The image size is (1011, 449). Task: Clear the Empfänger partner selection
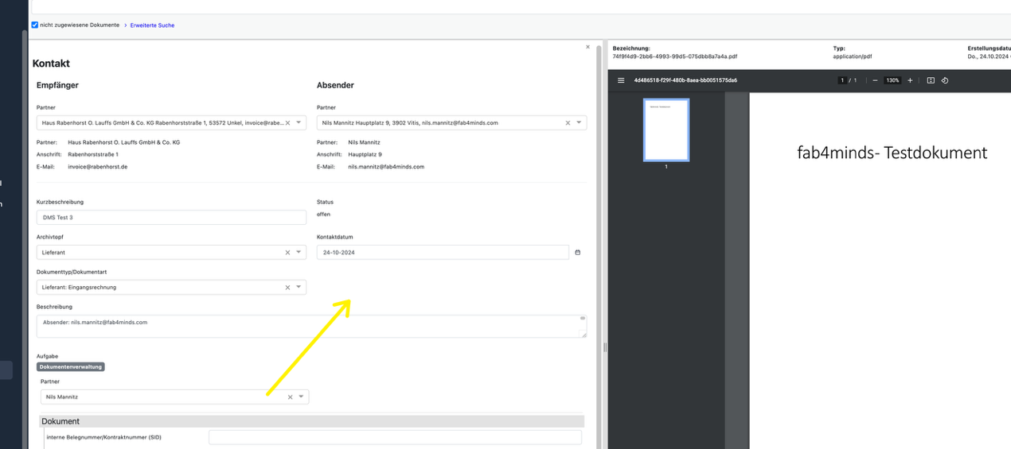[288, 123]
